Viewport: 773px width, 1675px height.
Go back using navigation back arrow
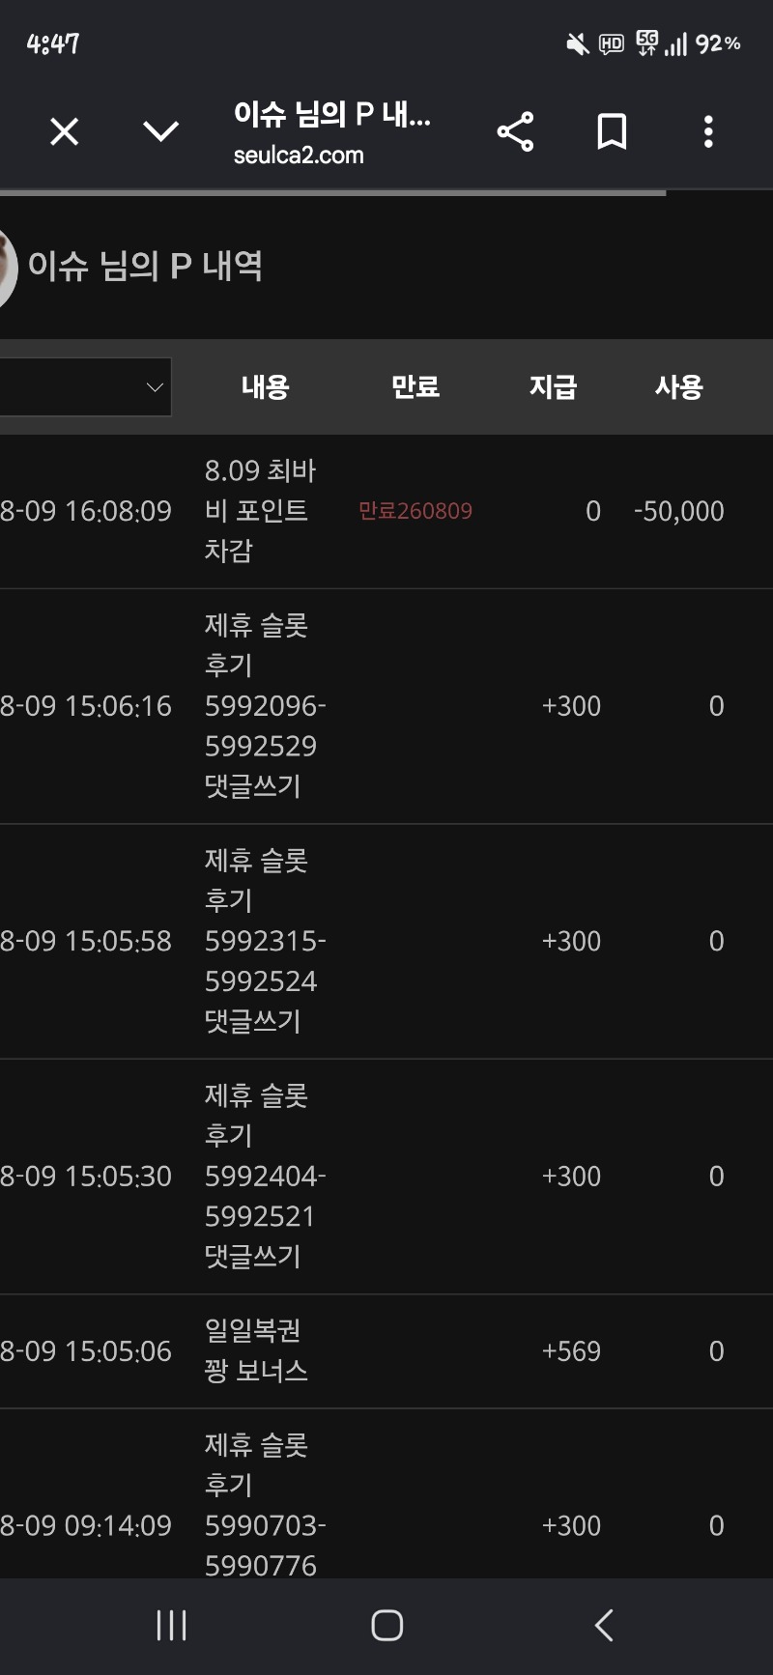pyautogui.click(x=604, y=1626)
